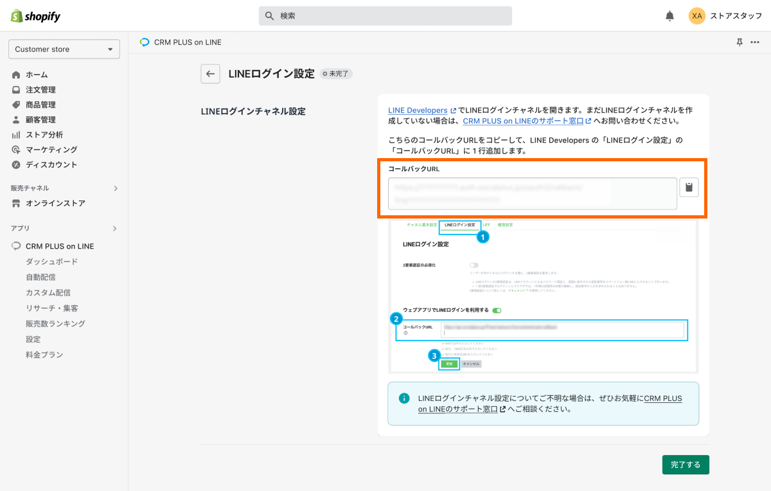Open 自動配信 submenu item
771x491 pixels.
(x=40, y=277)
